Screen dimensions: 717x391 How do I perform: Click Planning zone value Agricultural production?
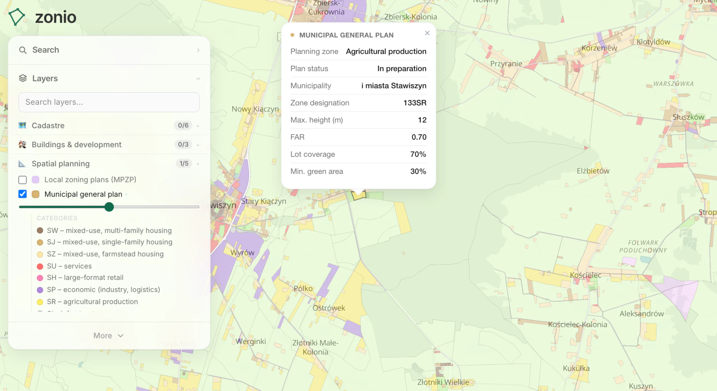point(386,51)
